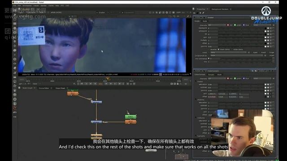This screenshot has height=161, width=287.
Task: Collapse the master section in ColorCorrect
Action: click(x=196, y=81)
